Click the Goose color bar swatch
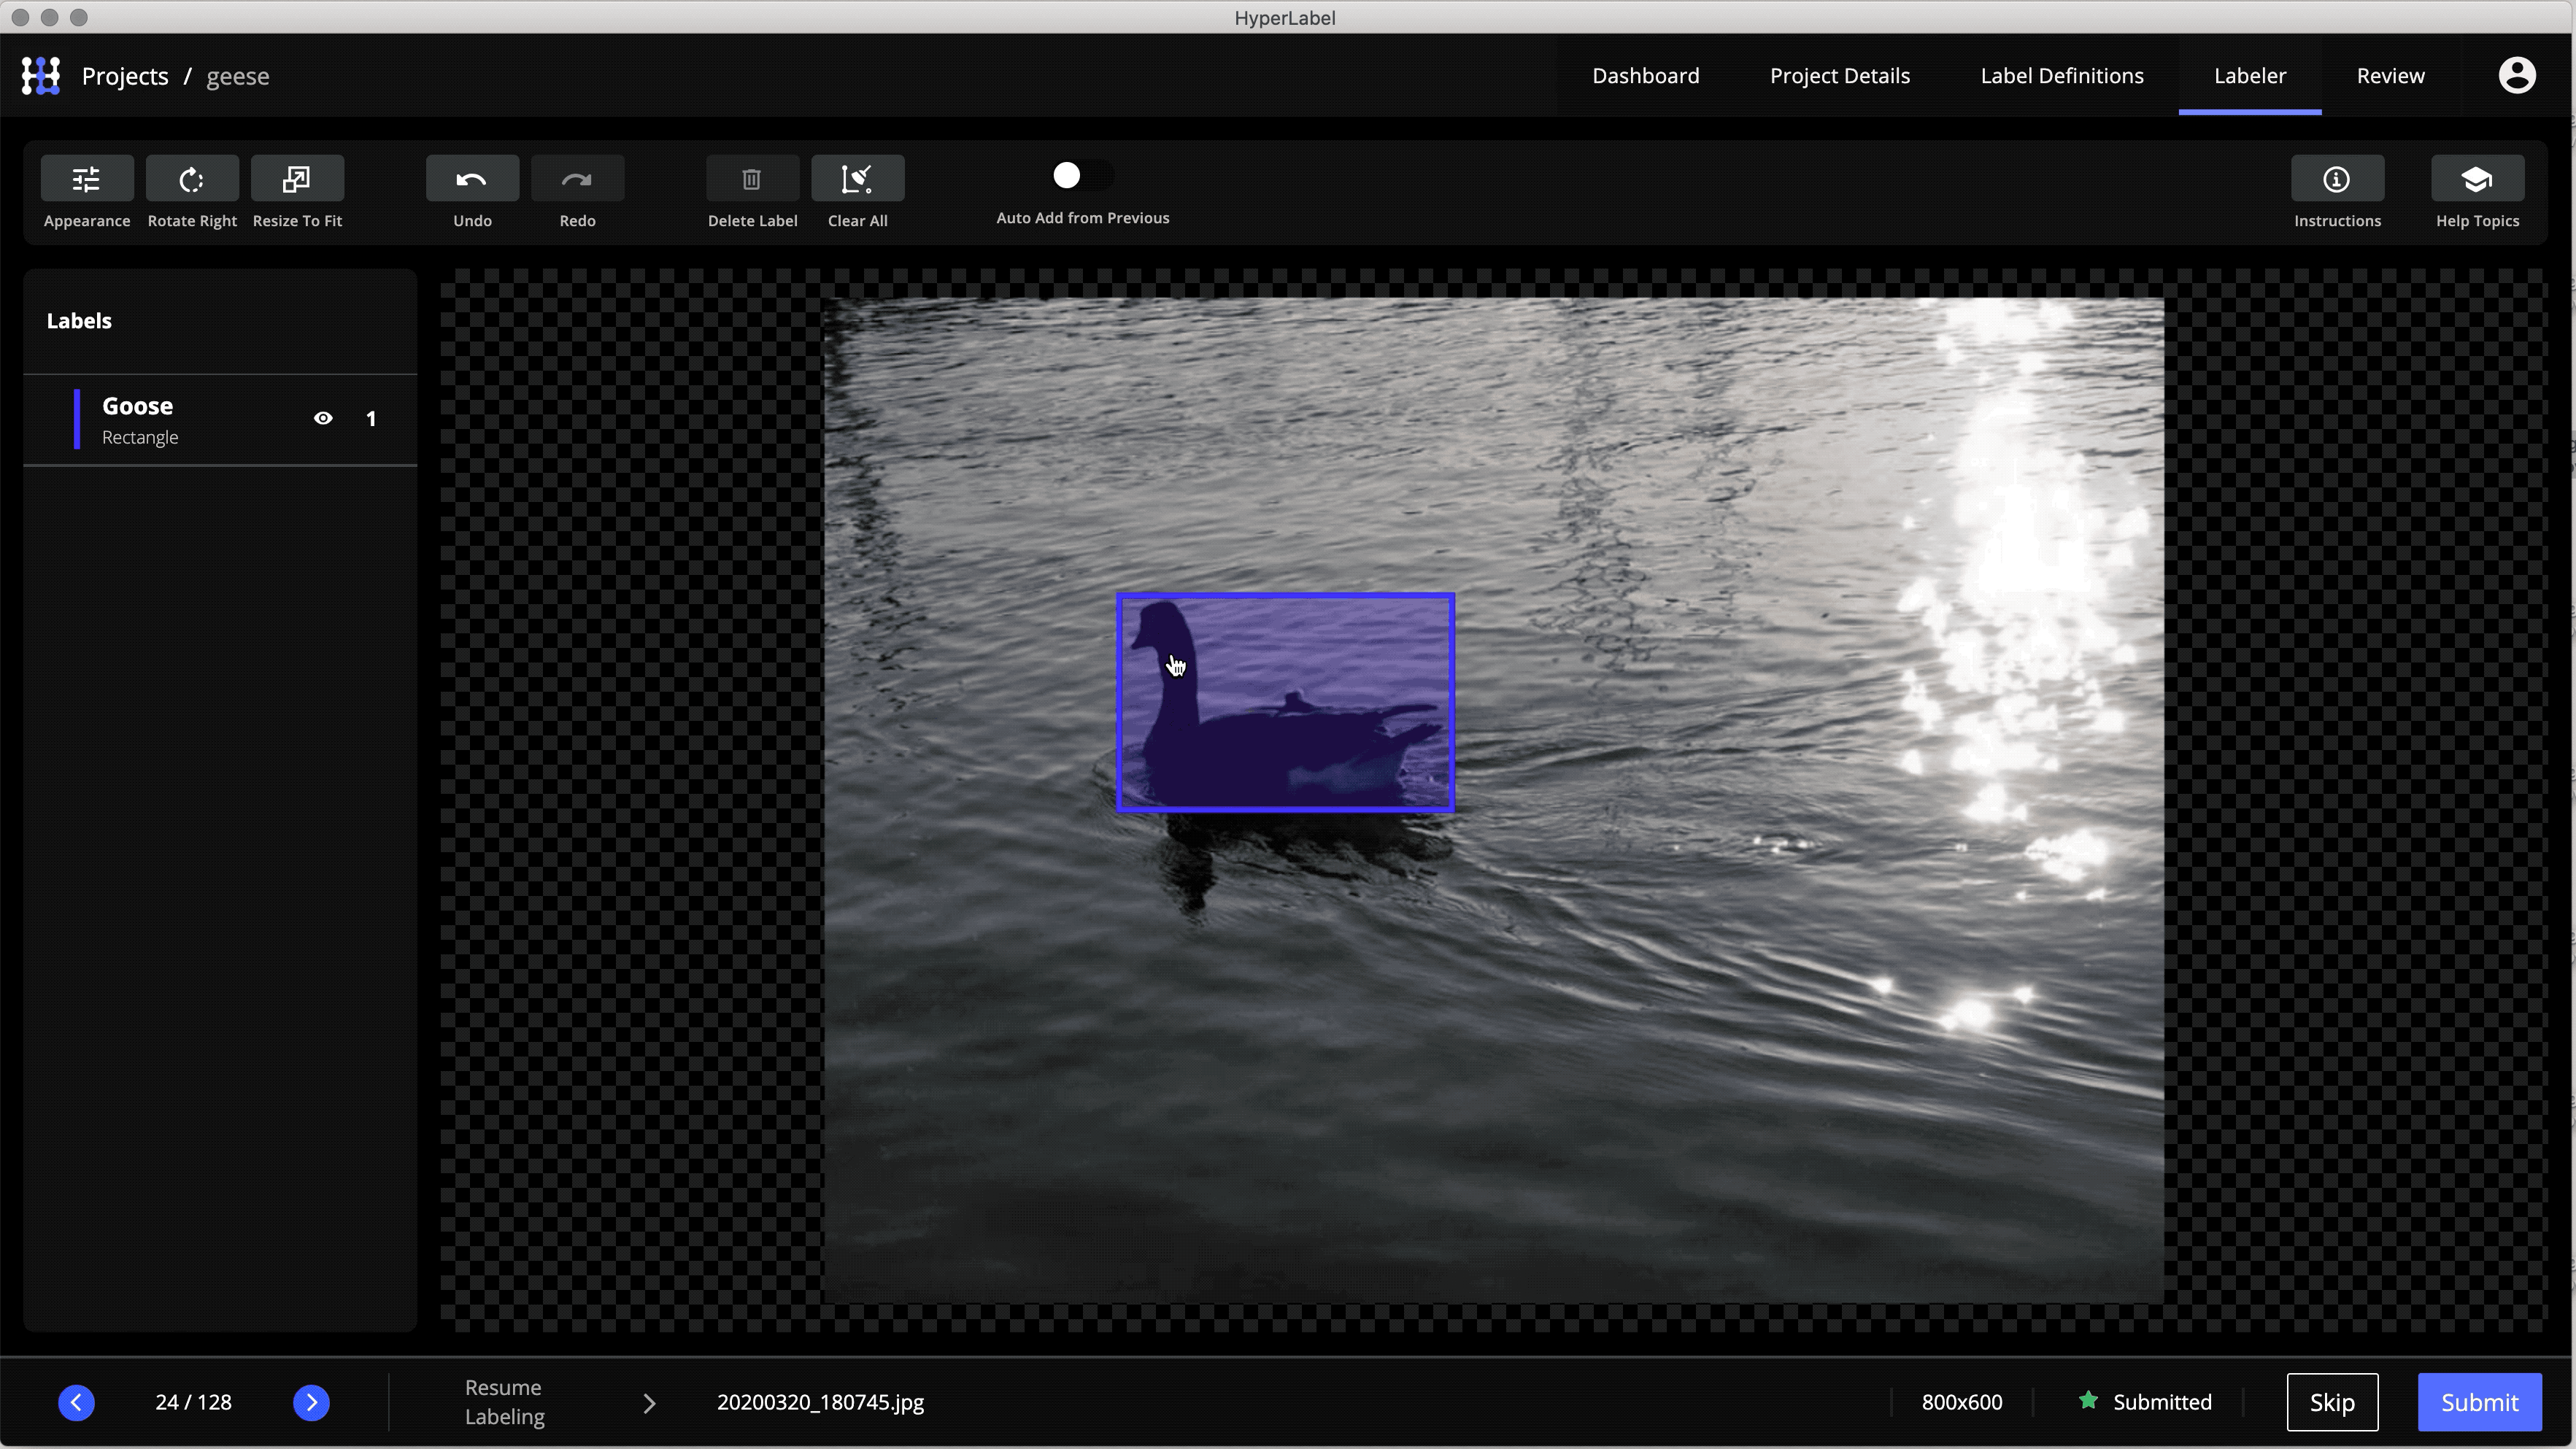This screenshot has height=1449, width=2576. 77,420
